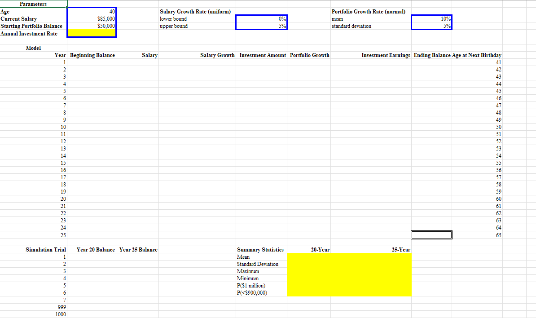The height and width of the screenshot is (318, 536).
Task: Select the 'Model' section heading
Action: tap(33, 48)
